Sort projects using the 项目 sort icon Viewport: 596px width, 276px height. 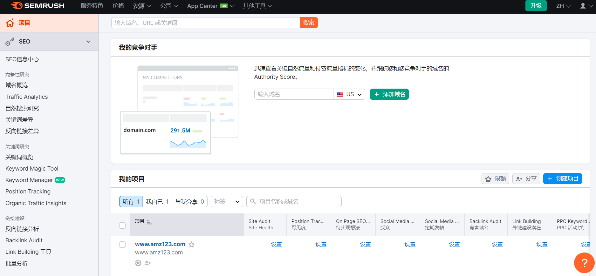(149, 222)
